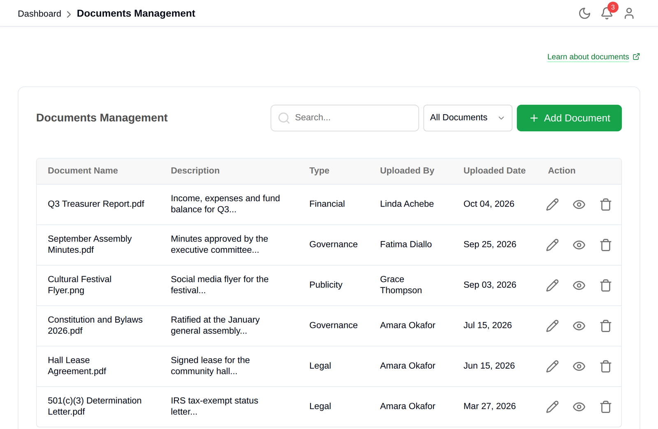Select the Oct 04, 2026 date
Image resolution: width=658 pixels, height=429 pixels.
point(489,204)
